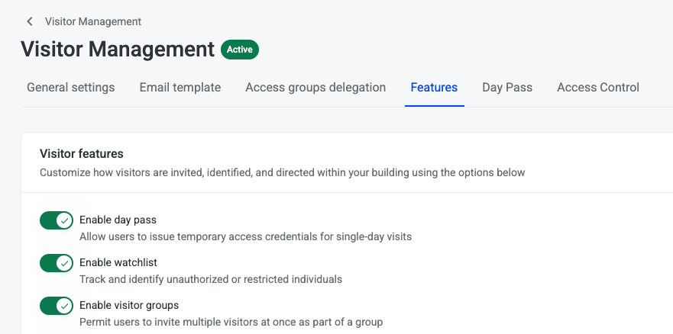The image size is (673, 334).
Task: Open the Visitor Management breadcrumb link
Action: click(x=92, y=21)
